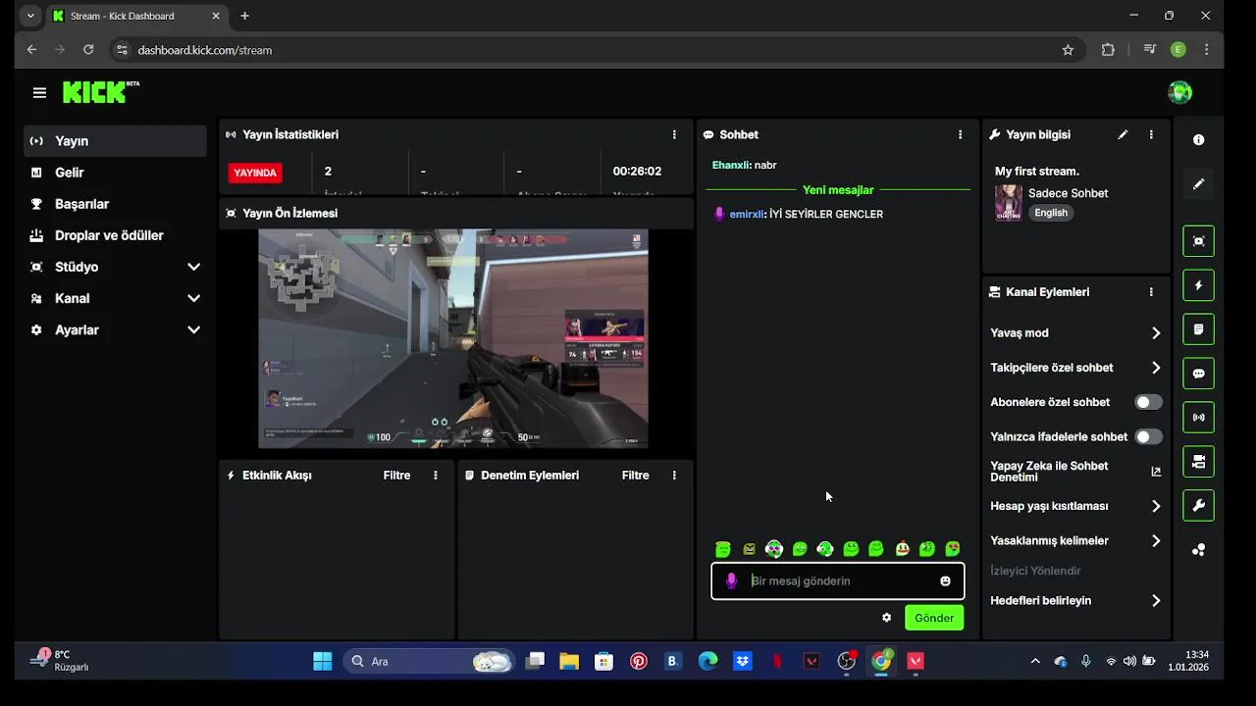Viewport: 1256px width, 706px height.
Task: Edit stream info with pencil in Yayın bilgisi
Action: (1123, 134)
